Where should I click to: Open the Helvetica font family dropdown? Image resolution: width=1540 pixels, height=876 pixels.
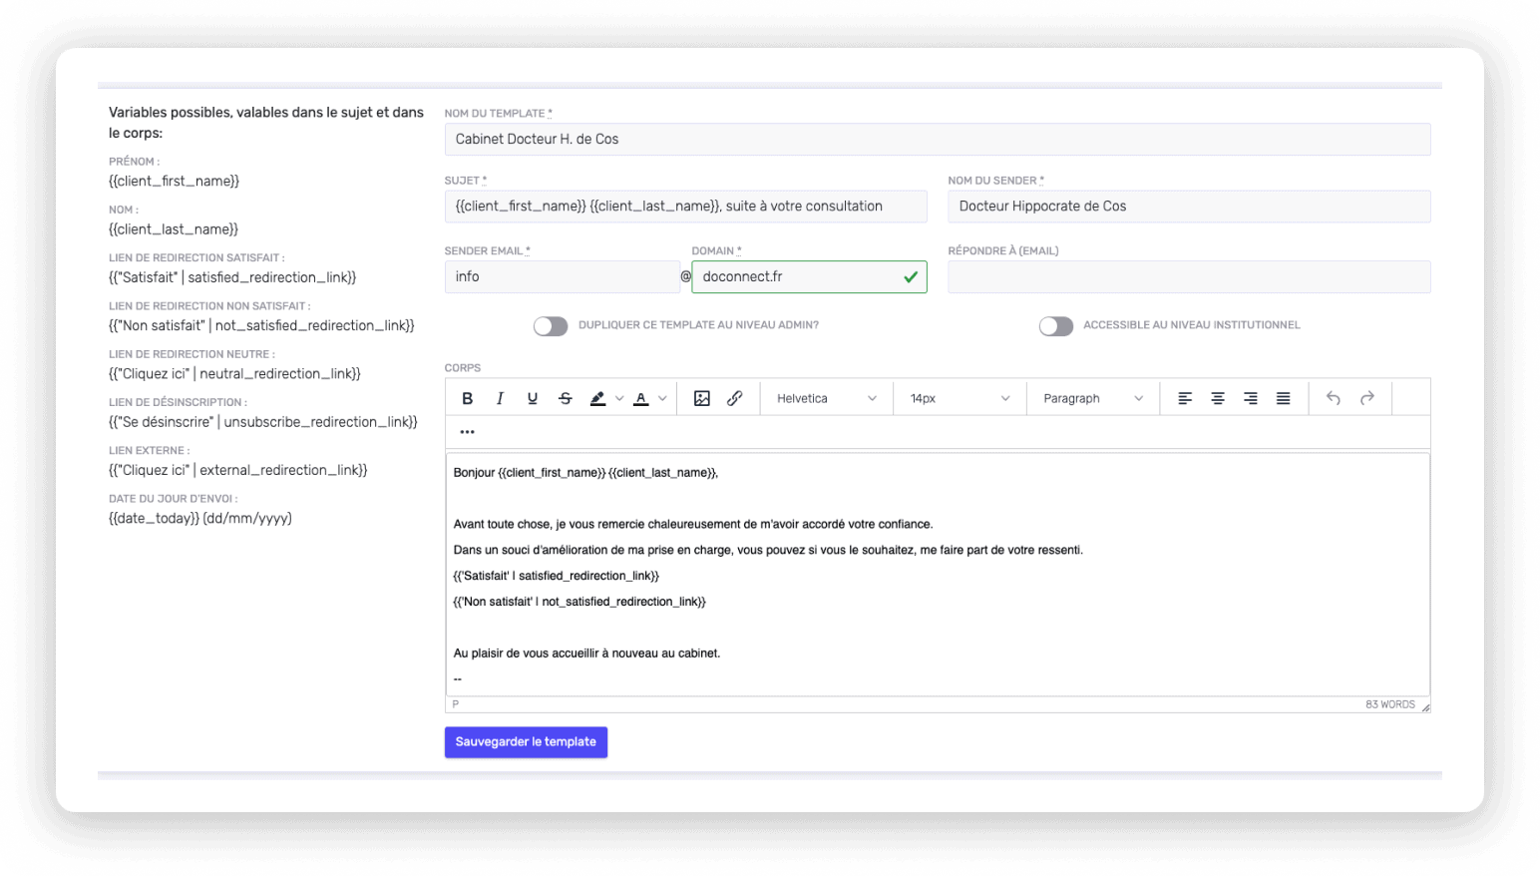[825, 397]
